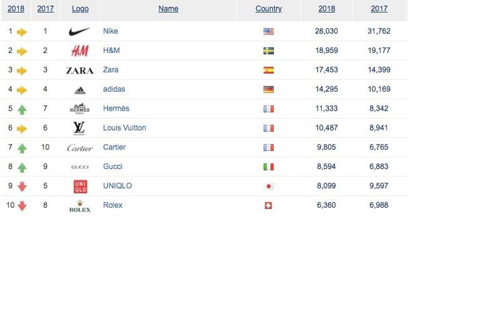Click the Nike swoosh logo
Screen dimensions: 503x335
80,31
